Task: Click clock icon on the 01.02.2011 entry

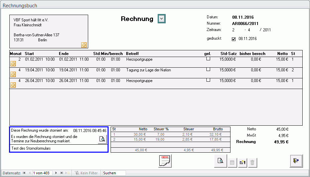Action: tap(13, 63)
